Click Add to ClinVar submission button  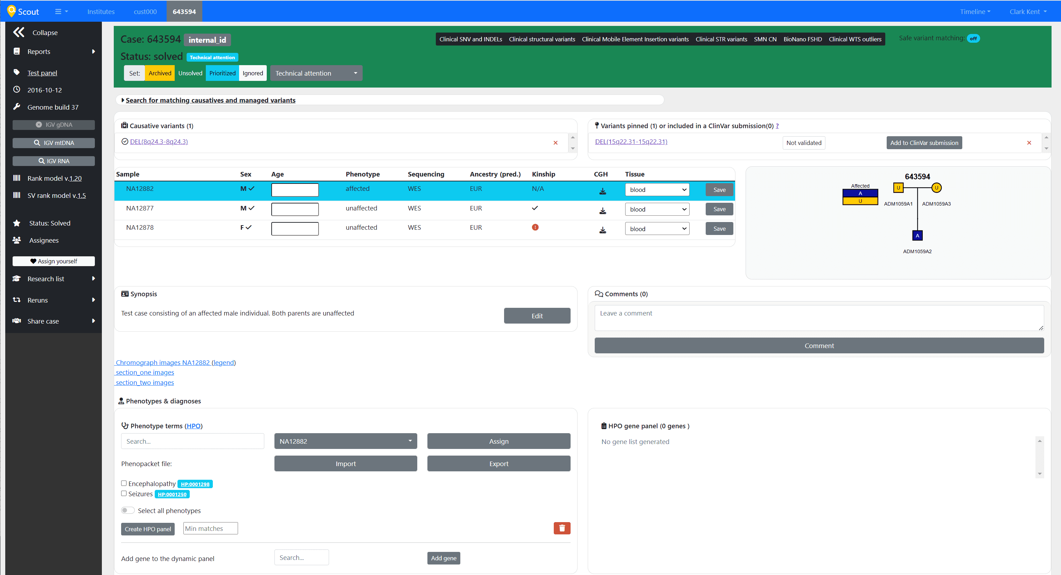[924, 142]
